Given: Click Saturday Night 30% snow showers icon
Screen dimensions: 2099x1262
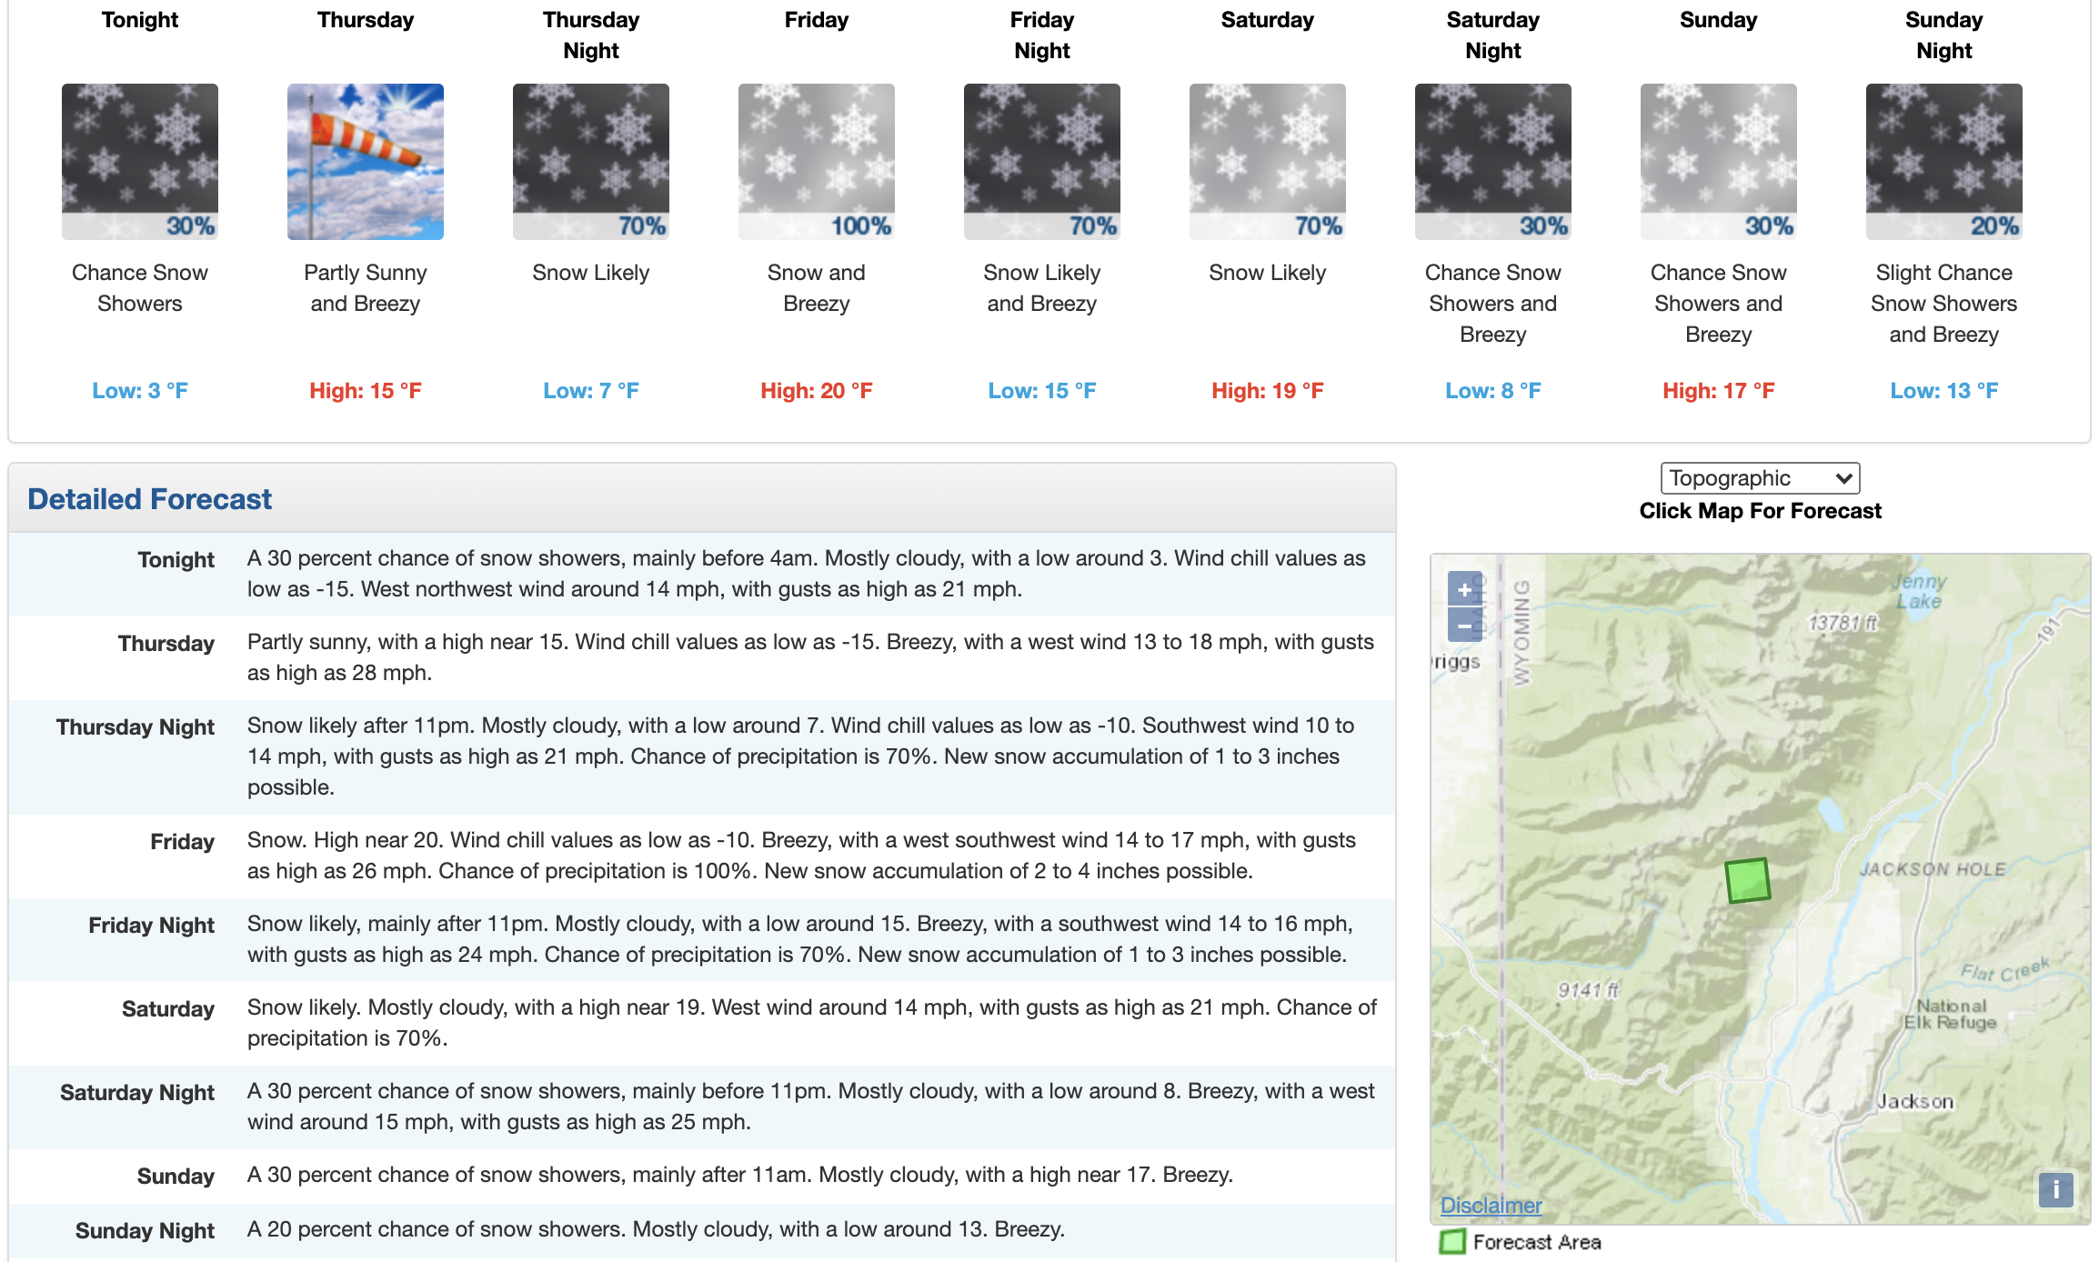Looking at the screenshot, I should click(1493, 162).
